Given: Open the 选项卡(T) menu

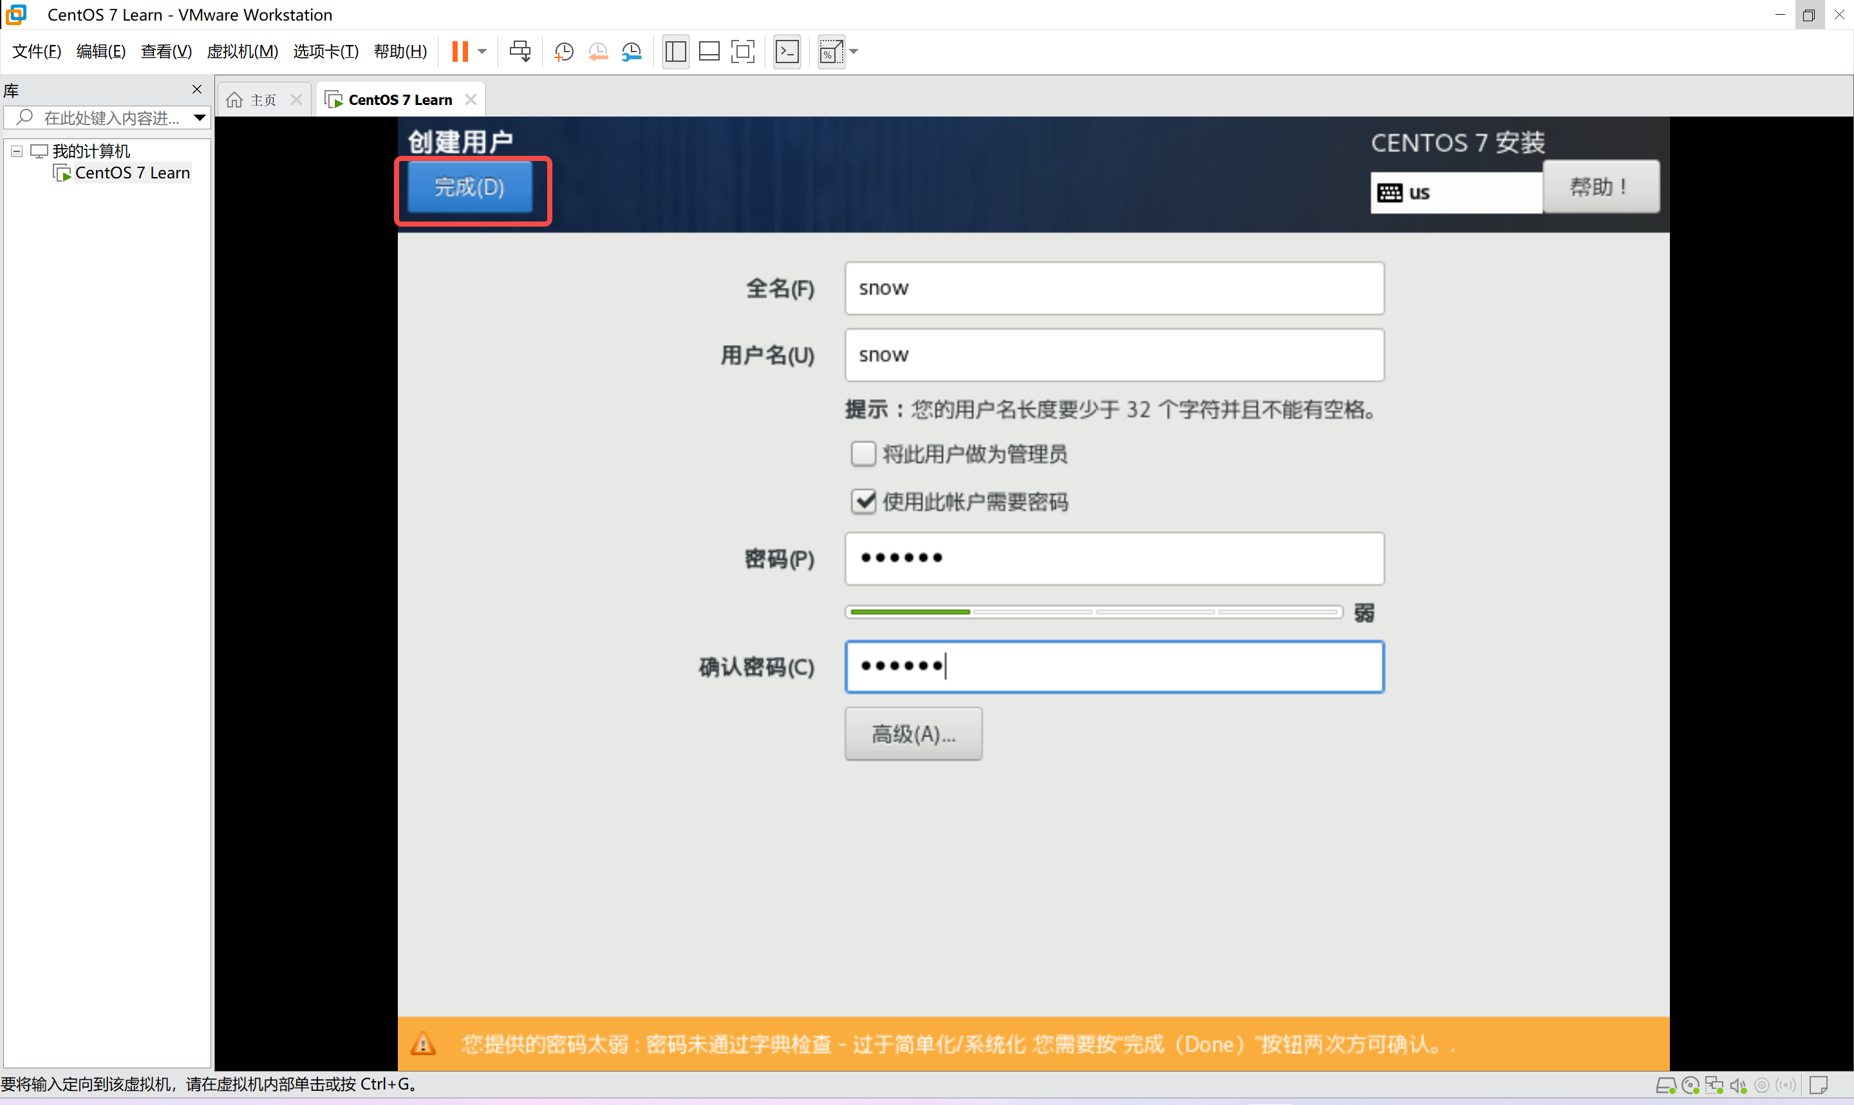Looking at the screenshot, I should pos(325,52).
